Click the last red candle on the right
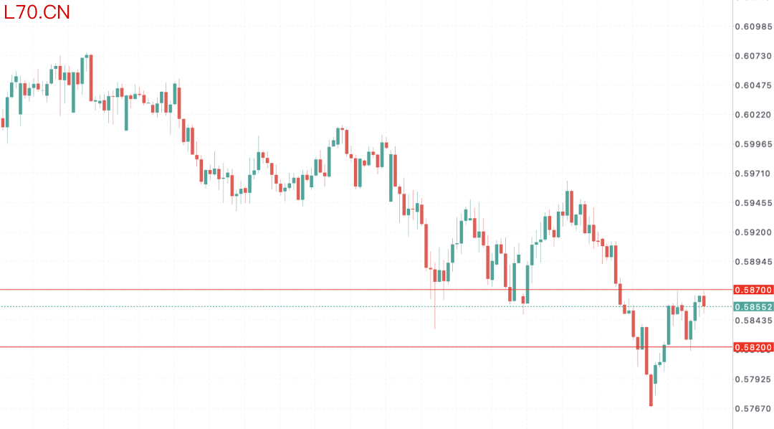774x429 pixels. tap(704, 301)
